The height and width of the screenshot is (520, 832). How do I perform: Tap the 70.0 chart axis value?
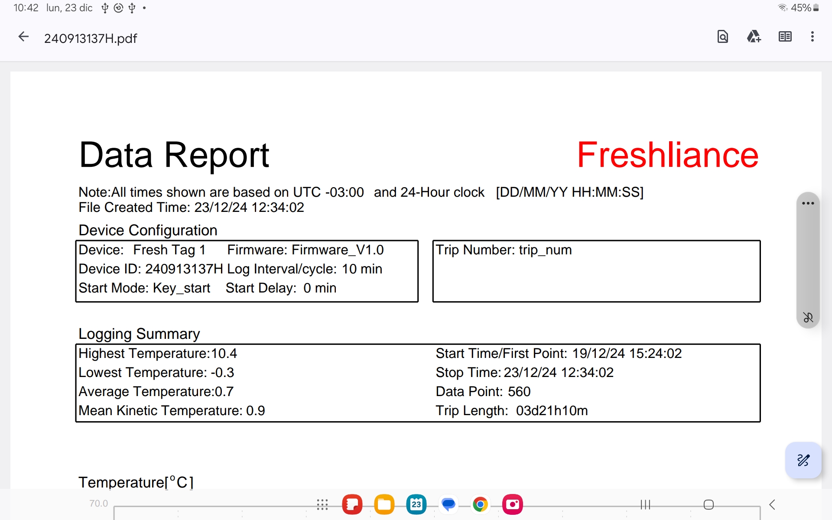click(x=98, y=504)
